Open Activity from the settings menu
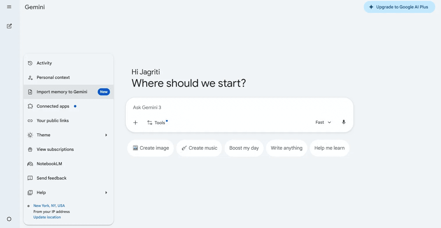 [x=44, y=63]
